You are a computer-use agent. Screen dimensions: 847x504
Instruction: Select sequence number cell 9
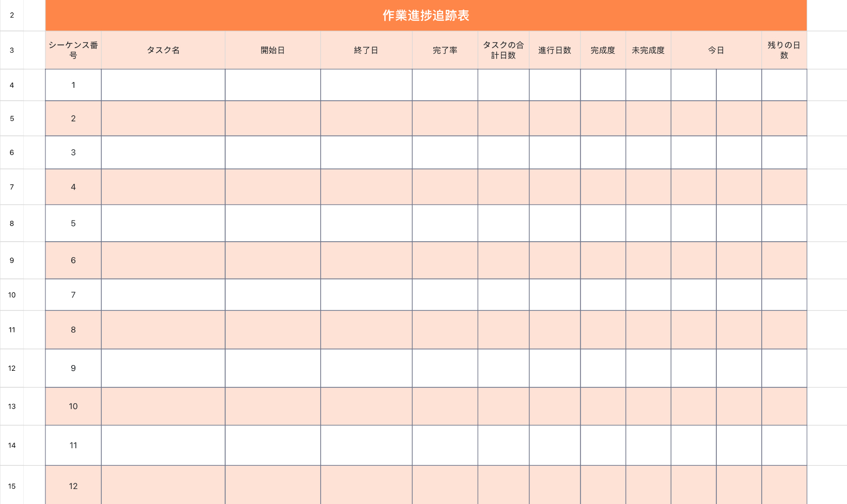tap(73, 368)
